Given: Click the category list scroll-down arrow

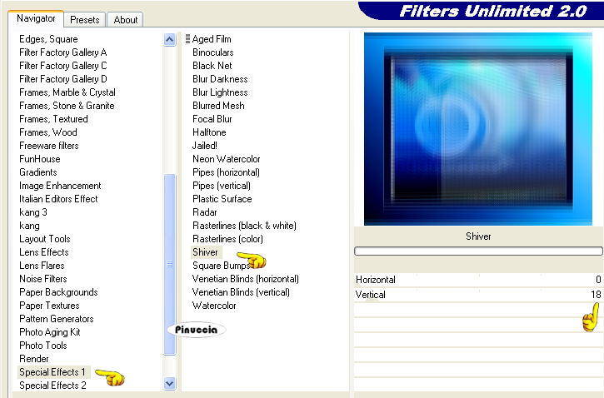Looking at the screenshot, I should (x=169, y=383).
